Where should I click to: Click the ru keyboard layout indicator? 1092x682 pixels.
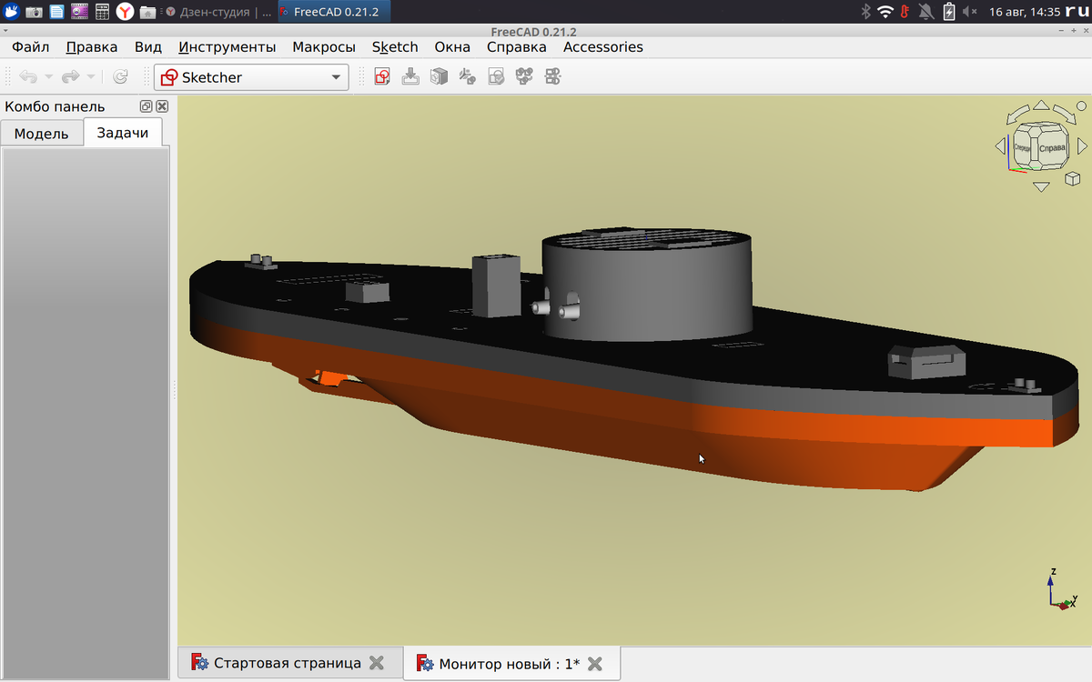pyautogui.click(x=1077, y=12)
